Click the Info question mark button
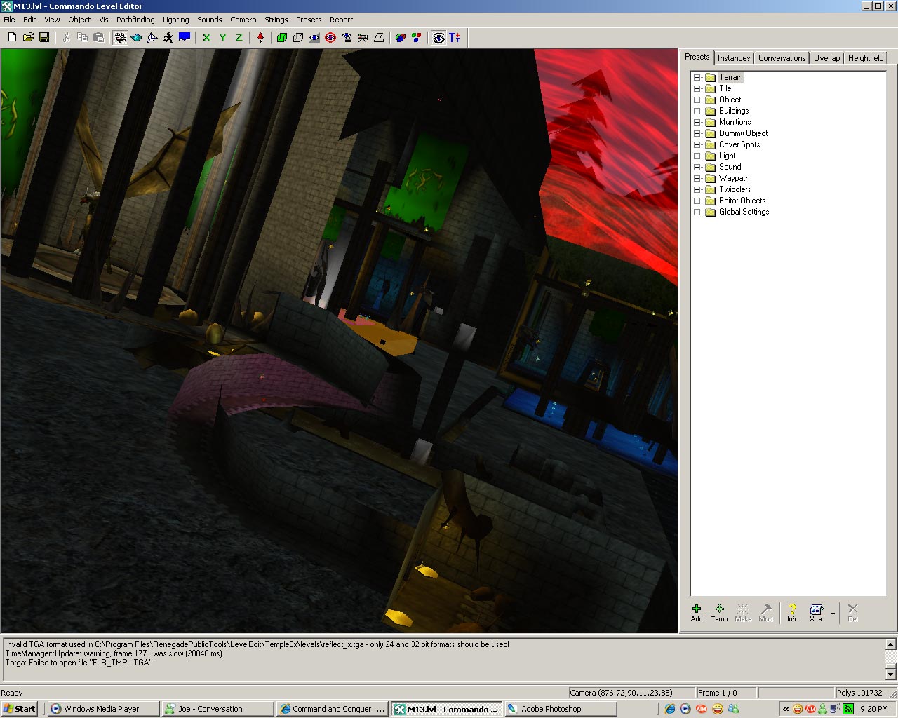The height and width of the screenshot is (718, 898). [793, 612]
